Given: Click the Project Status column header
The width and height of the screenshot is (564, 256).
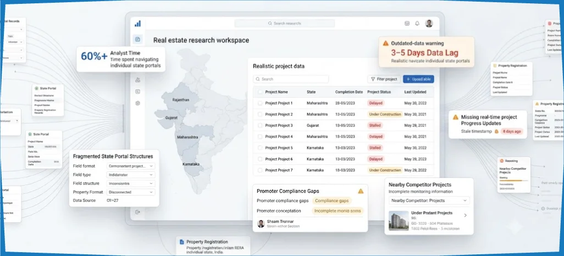Looking at the screenshot, I should click(379, 92).
